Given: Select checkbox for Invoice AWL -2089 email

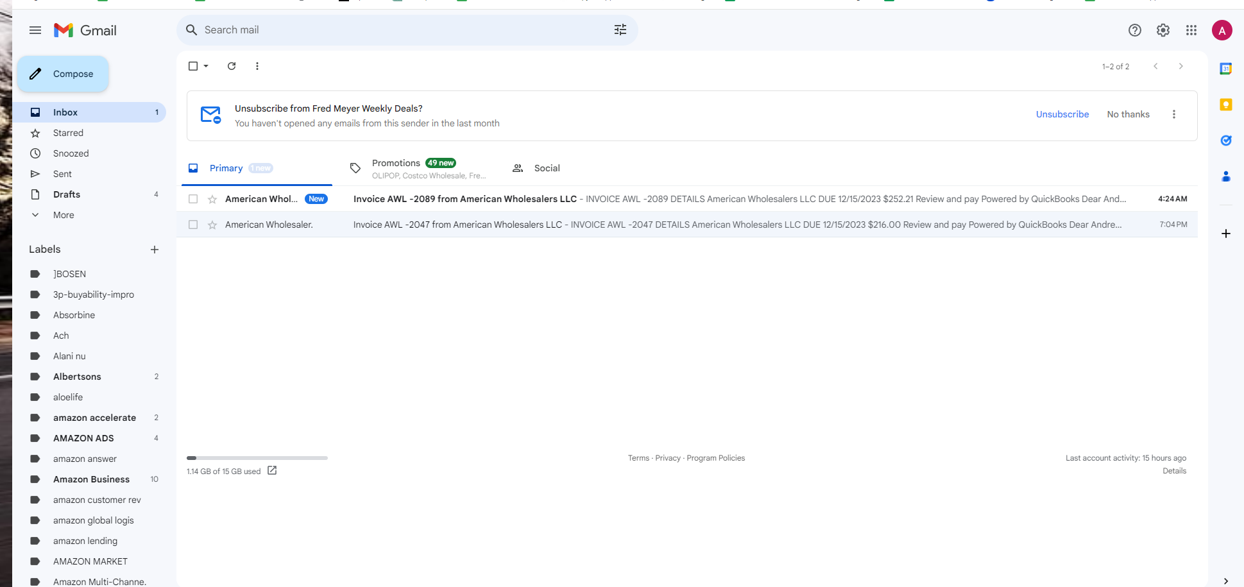Looking at the screenshot, I should 193,199.
